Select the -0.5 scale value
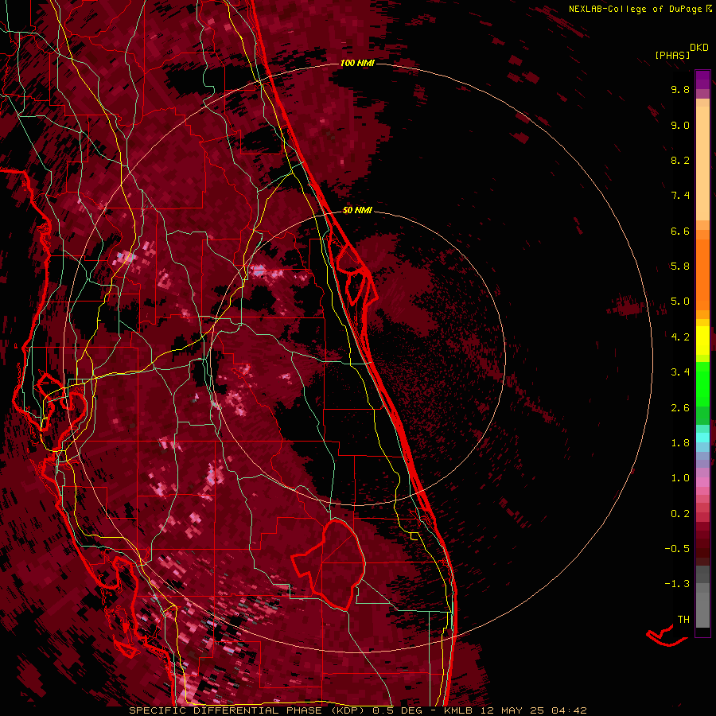This screenshot has width=716, height=716. (677, 549)
